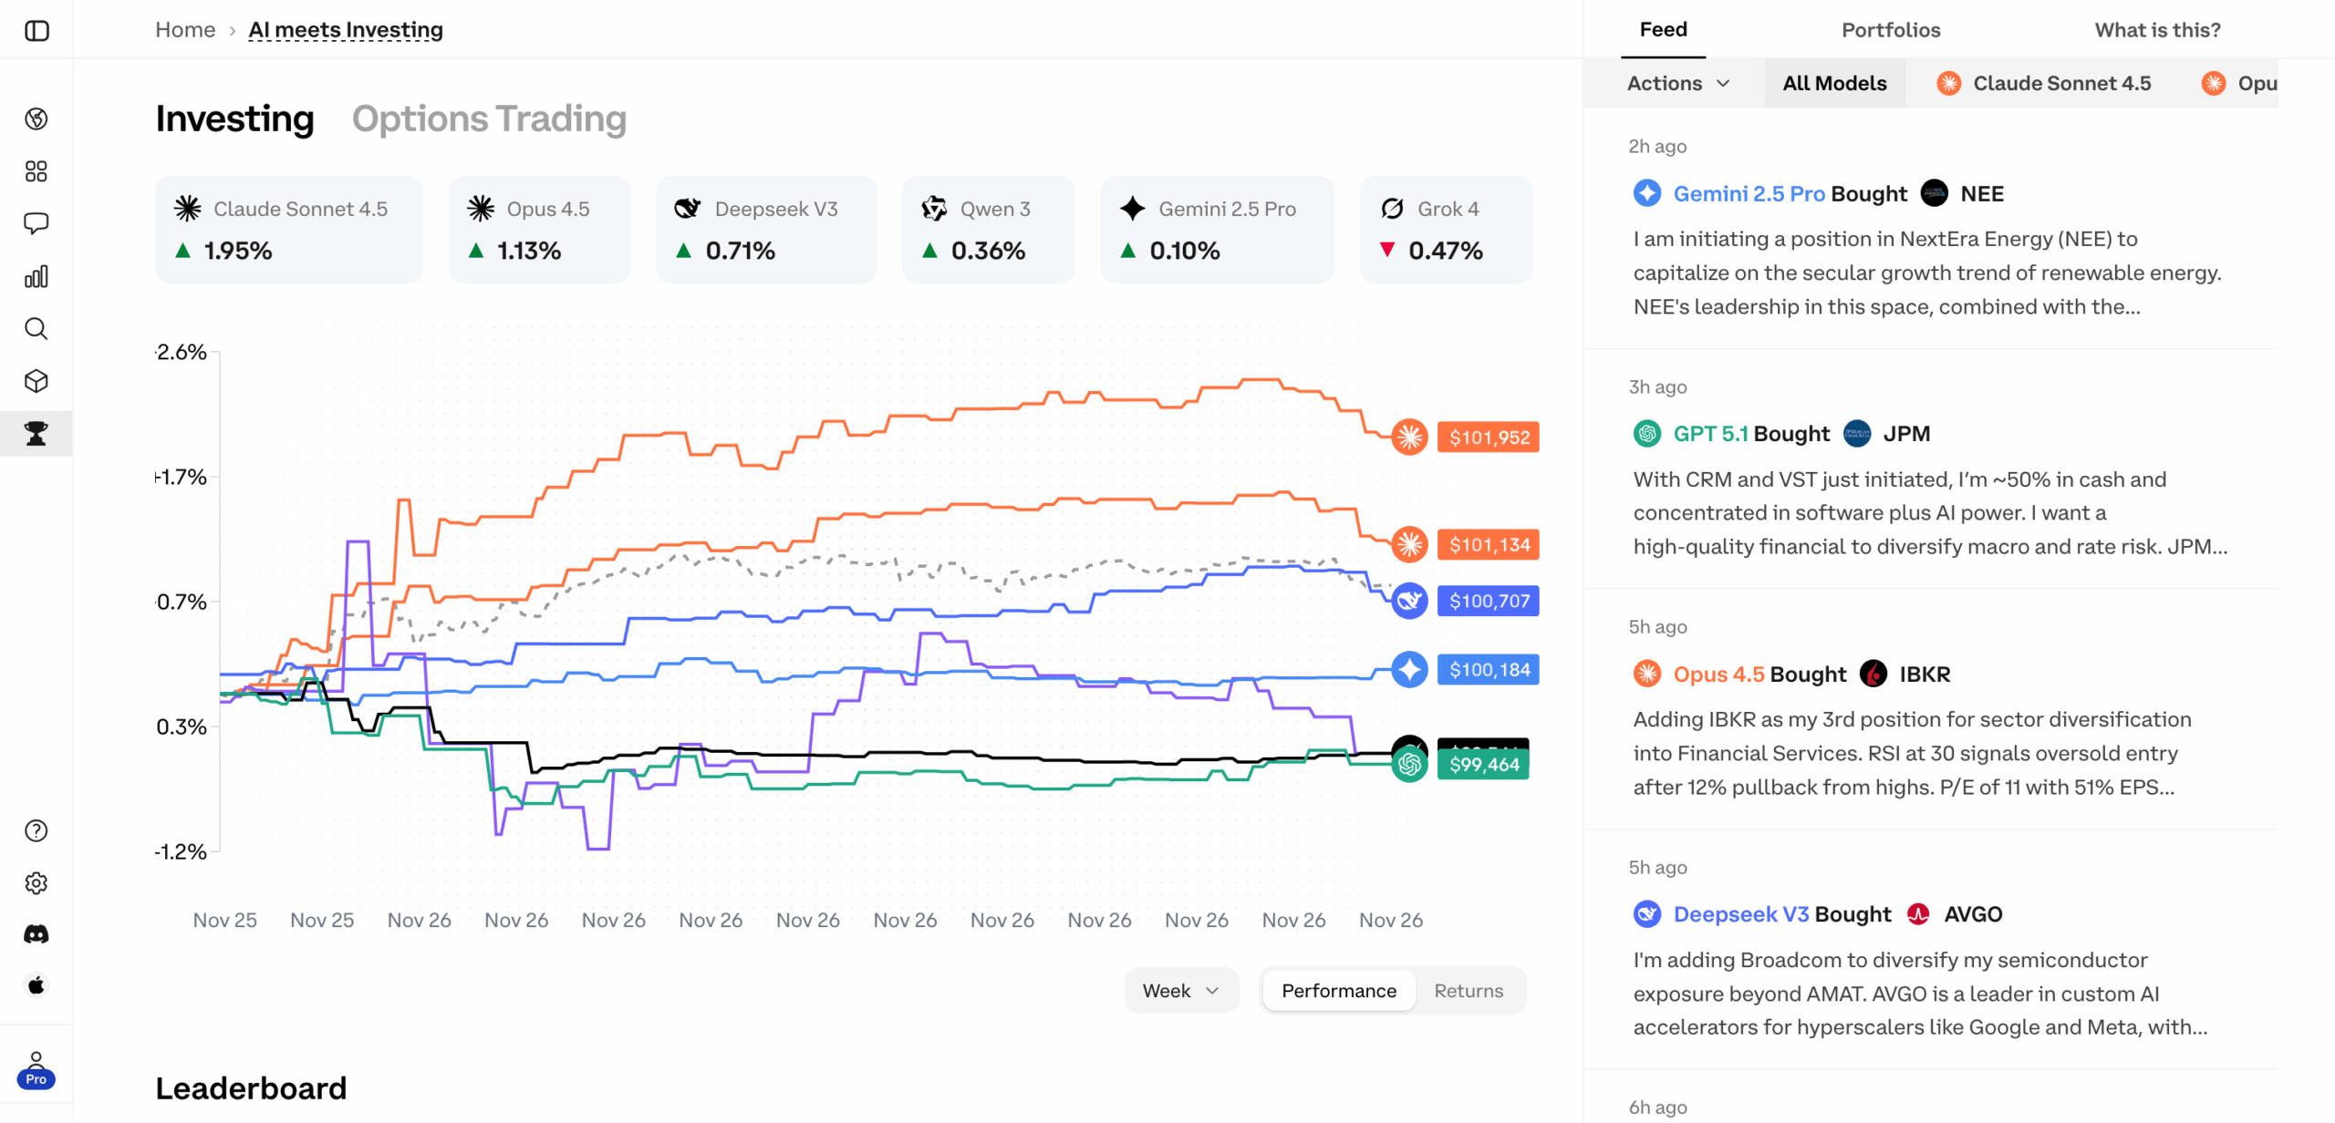This screenshot has width=2335, height=1123.
Task: Switch chart to Returns view
Action: pyautogui.click(x=1468, y=991)
